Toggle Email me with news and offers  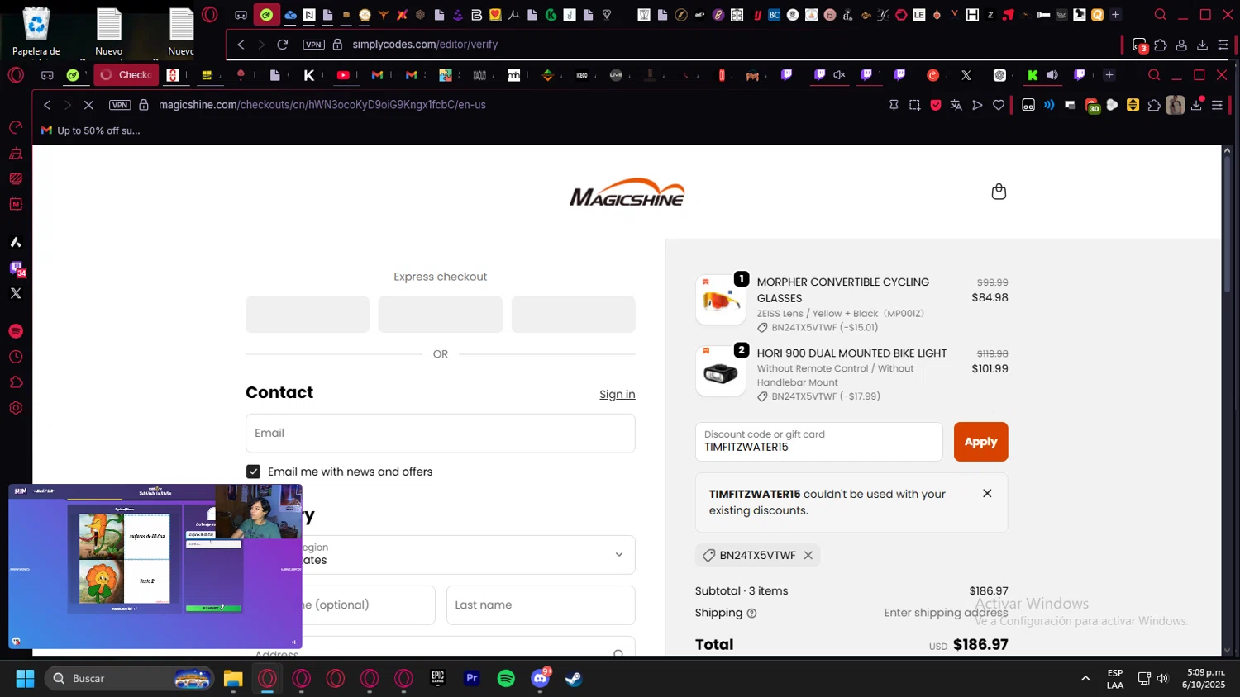(253, 472)
